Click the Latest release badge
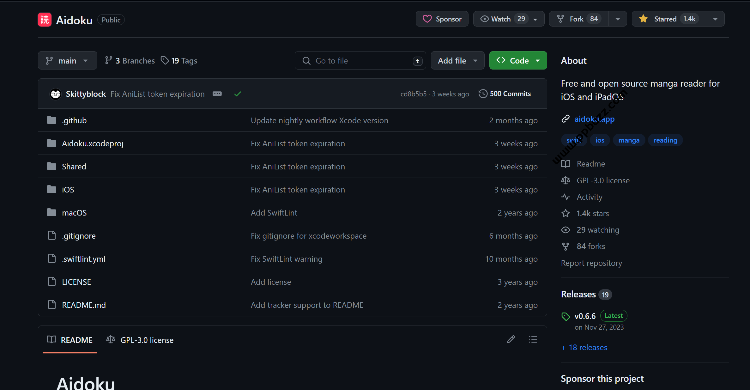The image size is (750, 390). click(x=614, y=316)
